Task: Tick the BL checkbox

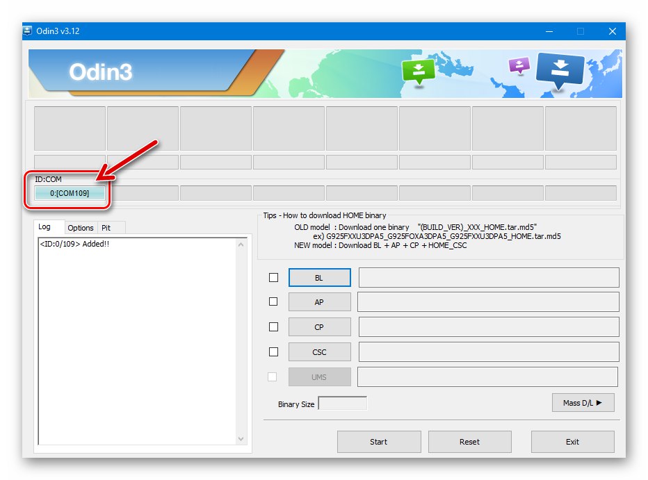Action: point(273,277)
